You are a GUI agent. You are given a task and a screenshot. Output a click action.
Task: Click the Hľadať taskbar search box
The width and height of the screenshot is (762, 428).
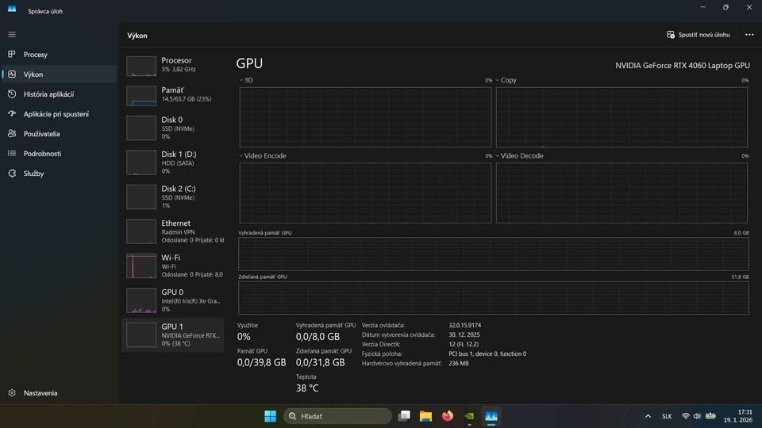pyautogui.click(x=337, y=416)
